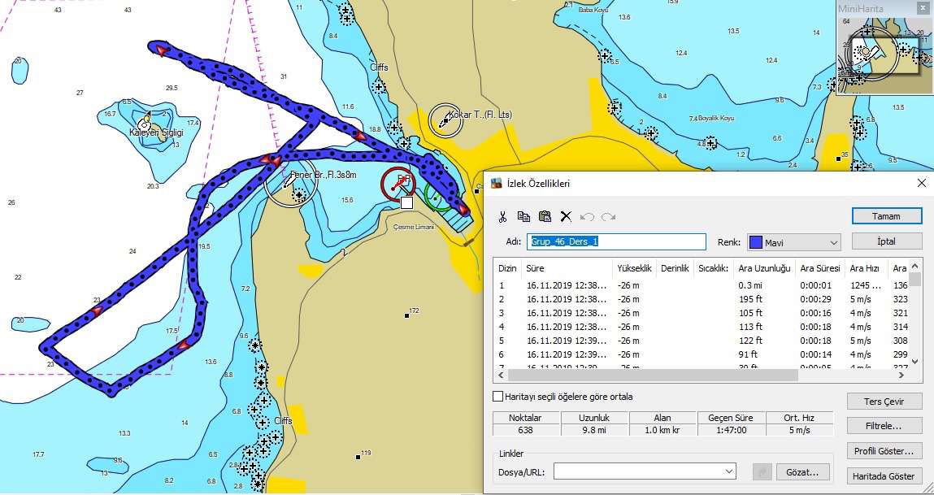Browse for a file with Gözat...

[x=805, y=471]
